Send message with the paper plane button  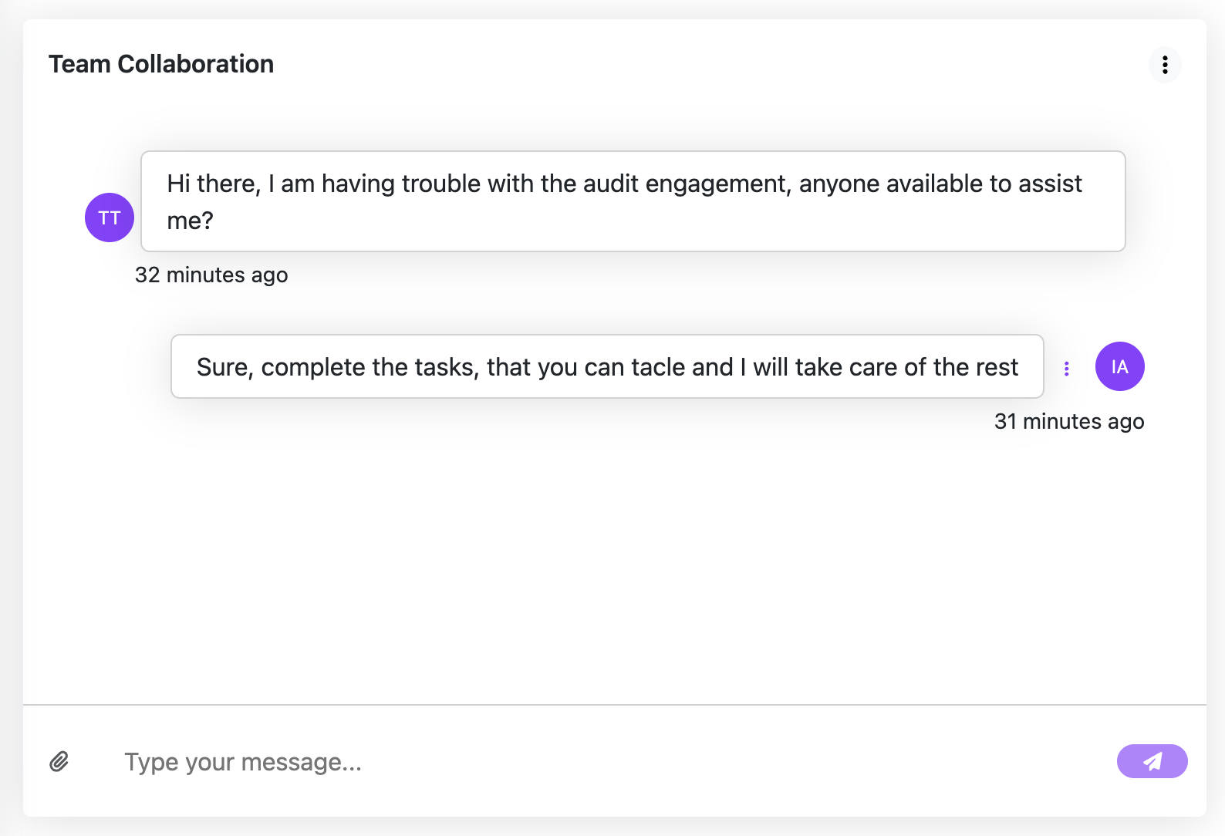click(x=1152, y=761)
